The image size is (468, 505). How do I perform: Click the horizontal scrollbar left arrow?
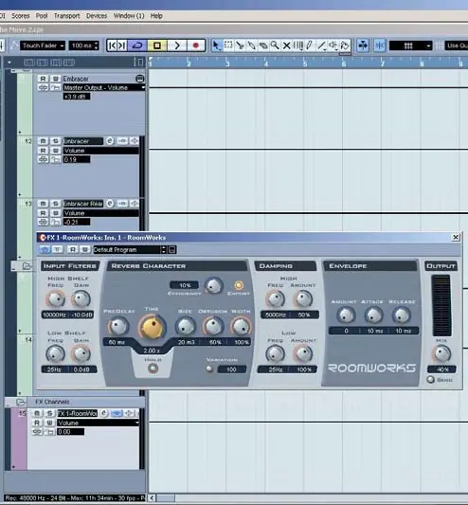click(x=152, y=498)
